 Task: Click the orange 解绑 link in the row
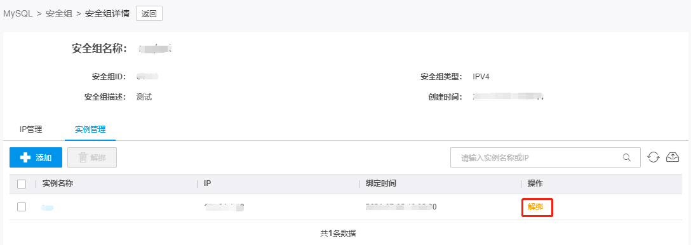pos(535,207)
